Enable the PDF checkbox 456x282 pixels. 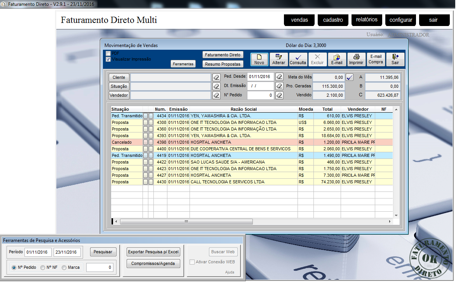(108, 53)
